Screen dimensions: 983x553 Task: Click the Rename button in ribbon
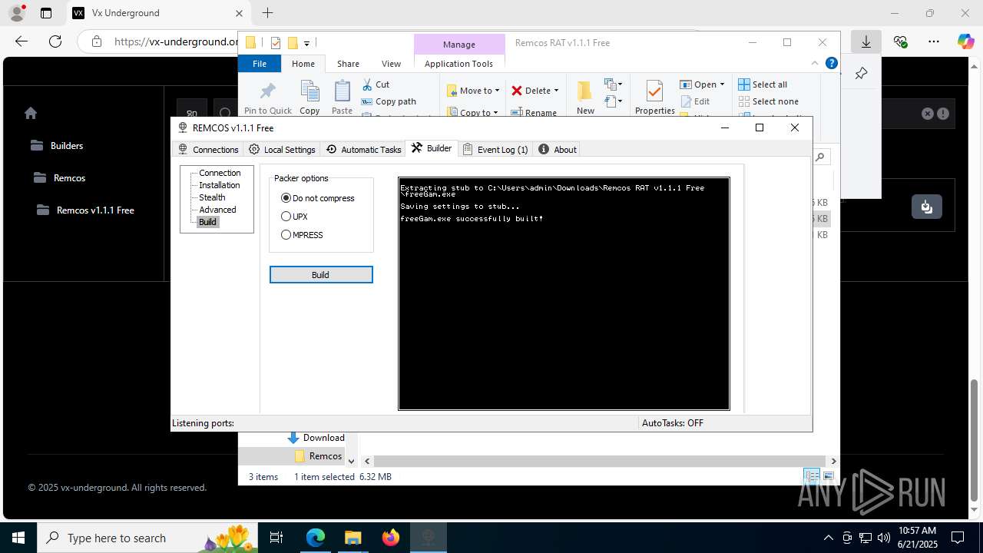[x=534, y=113]
